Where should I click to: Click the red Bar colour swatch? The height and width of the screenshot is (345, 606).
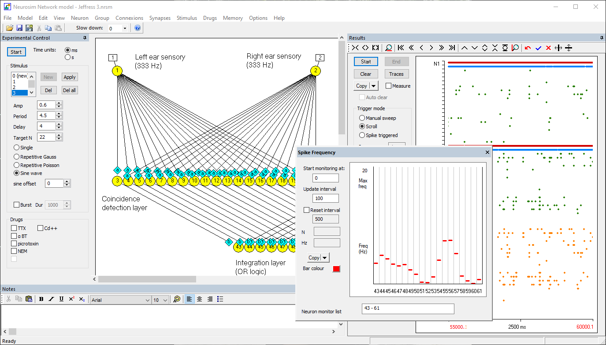click(336, 269)
